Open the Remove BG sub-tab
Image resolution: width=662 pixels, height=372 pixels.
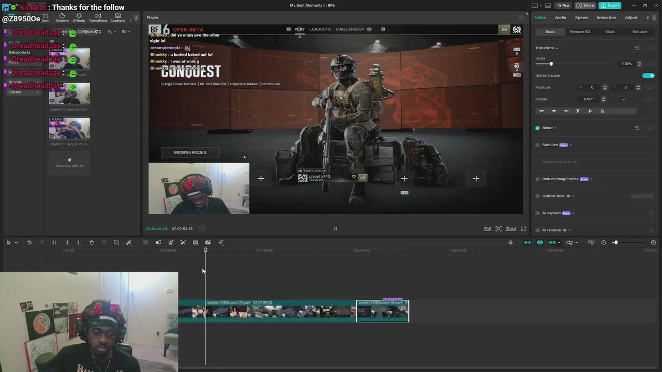580,32
